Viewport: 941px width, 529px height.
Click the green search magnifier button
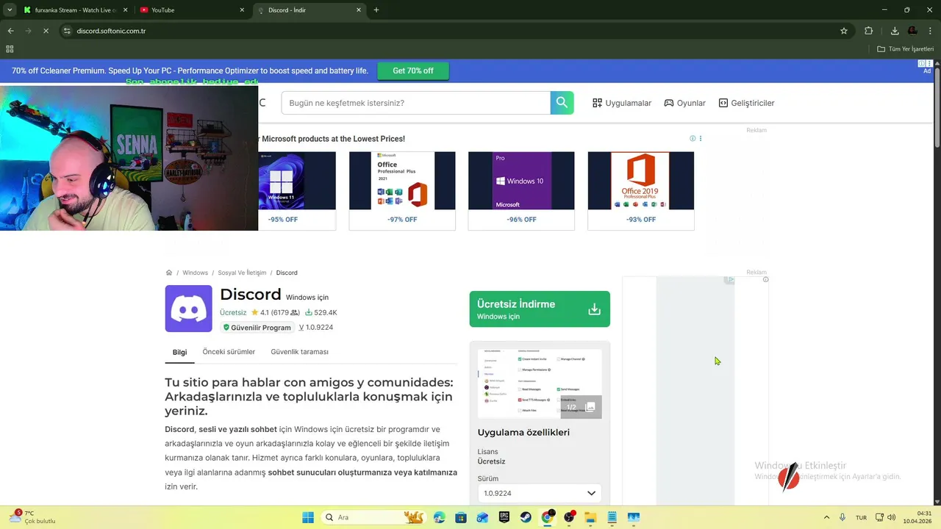tap(562, 103)
